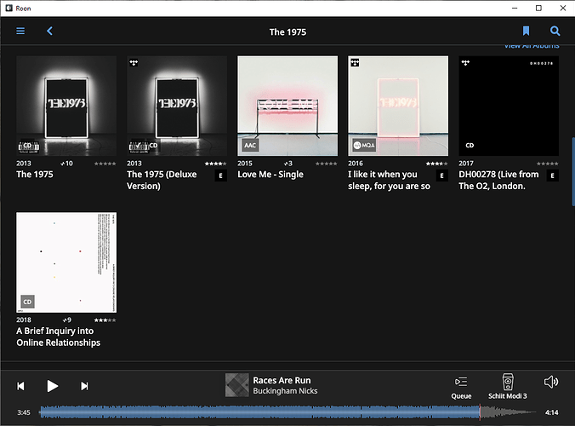Open The 1975 (2013) album cover
Viewport: 575px width, 426px height.
tap(66, 106)
